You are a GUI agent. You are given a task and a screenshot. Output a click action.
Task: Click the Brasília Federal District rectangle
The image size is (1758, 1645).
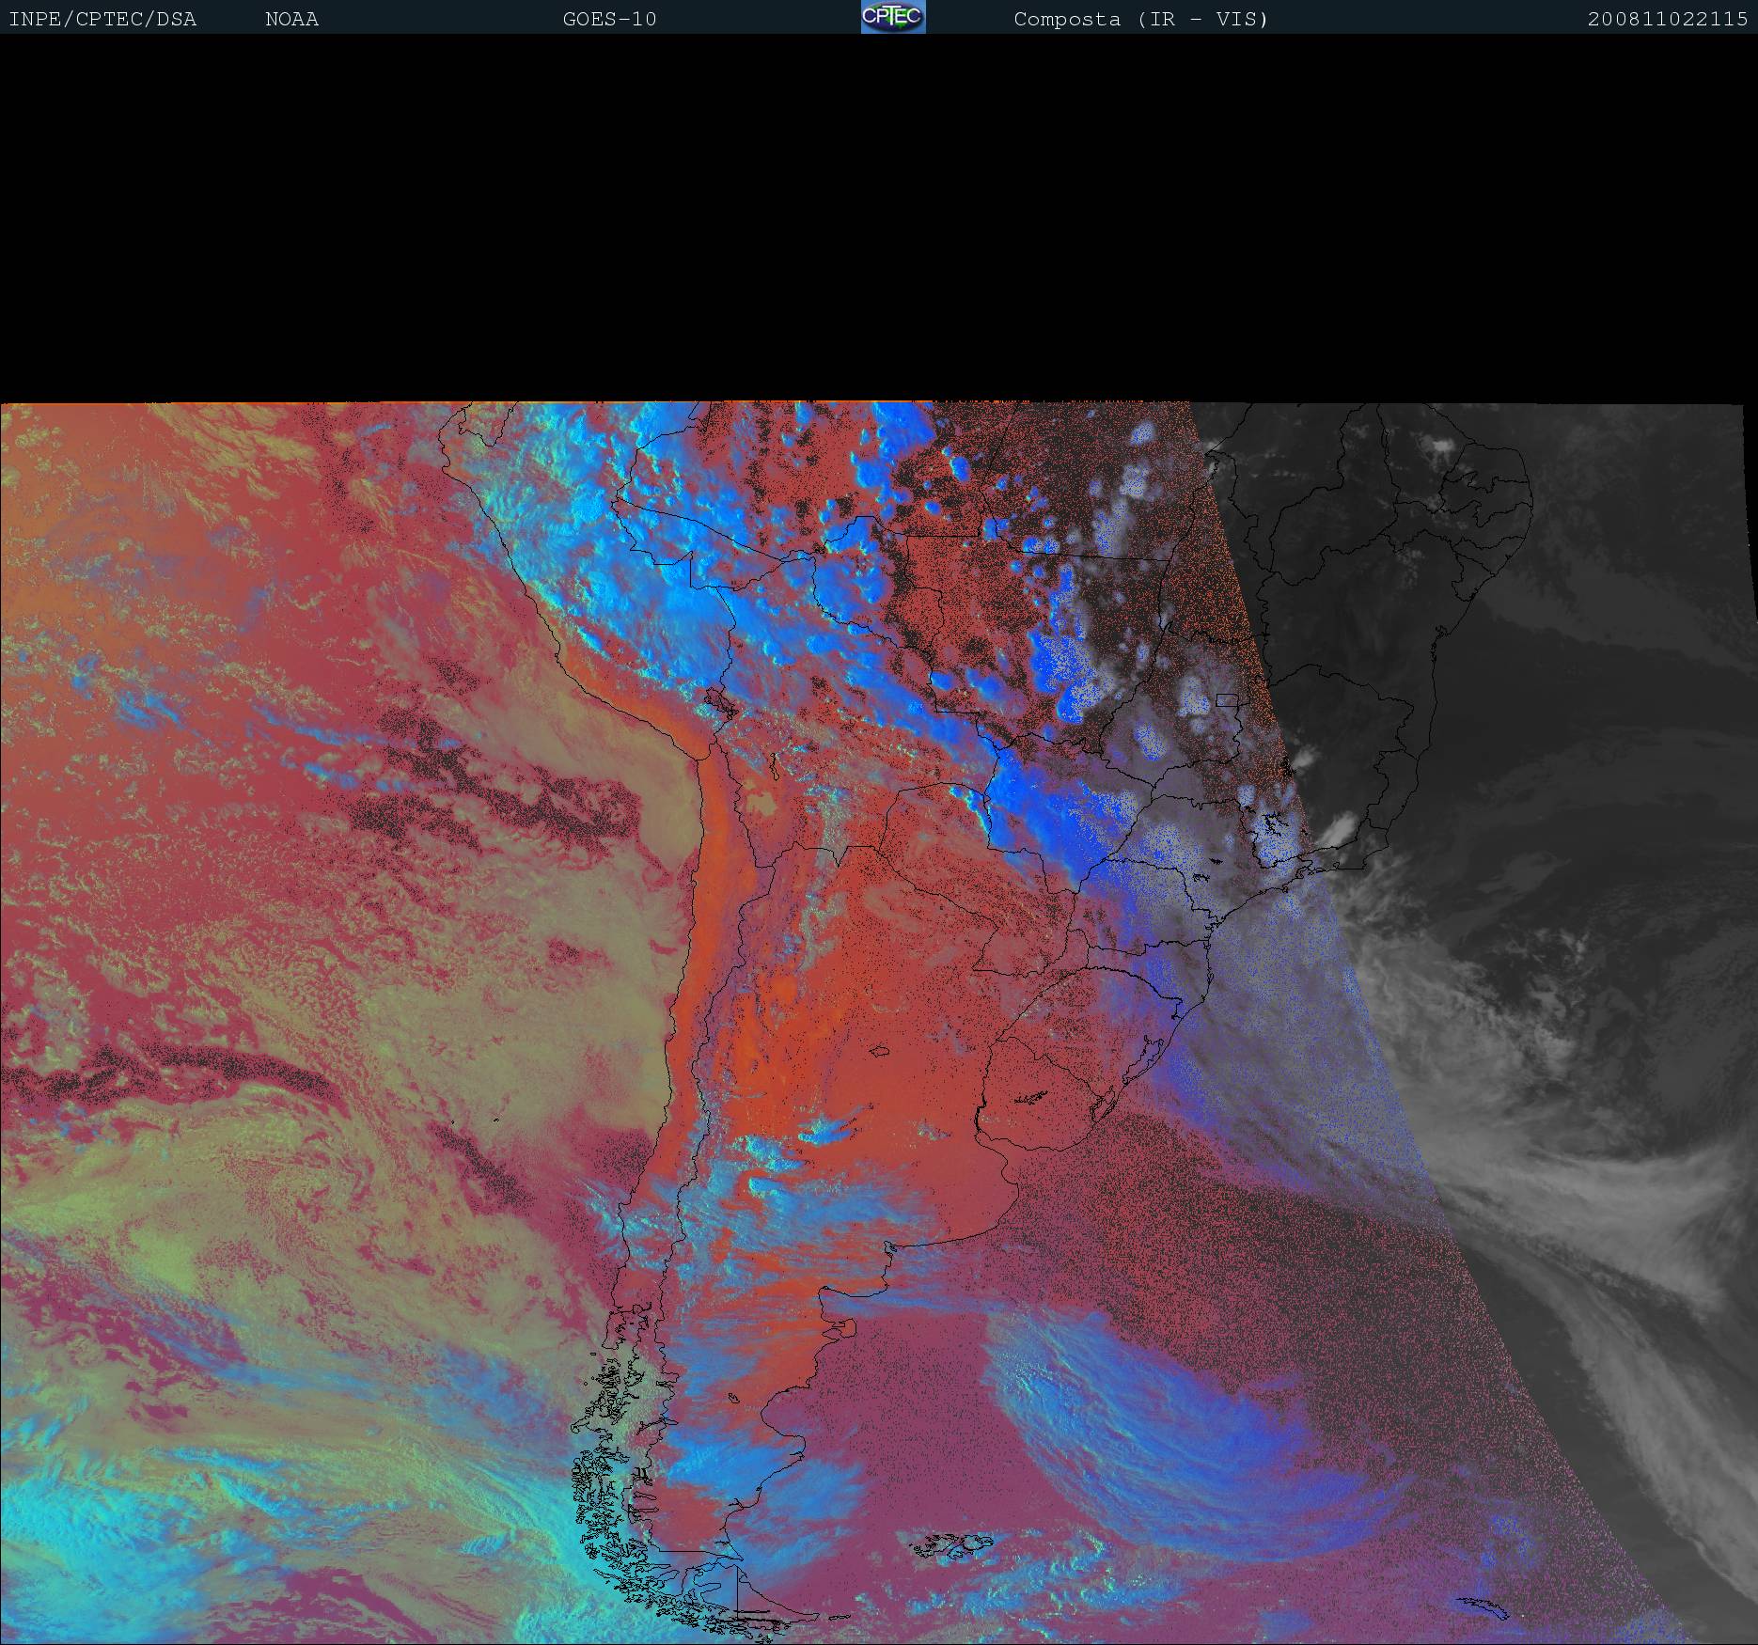pos(1226,699)
